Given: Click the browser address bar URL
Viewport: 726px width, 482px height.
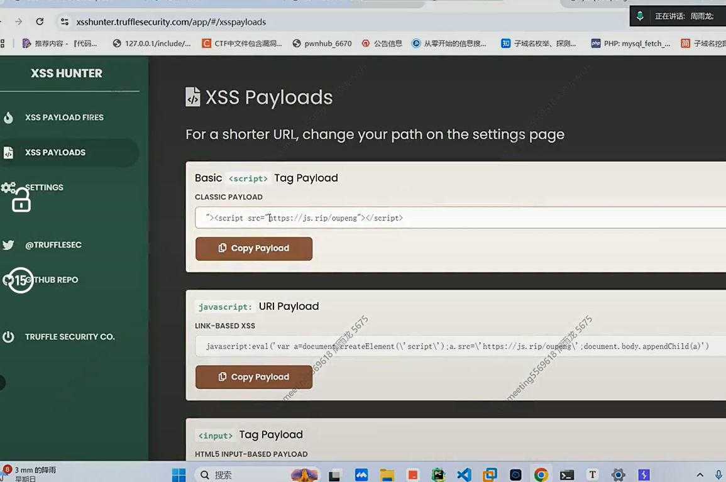Looking at the screenshot, I should [x=171, y=22].
